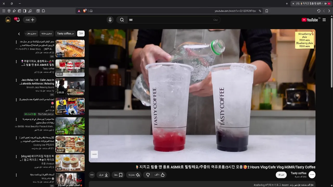
Task: Open the on-screen keyboard icon in search
Action: 131,20
